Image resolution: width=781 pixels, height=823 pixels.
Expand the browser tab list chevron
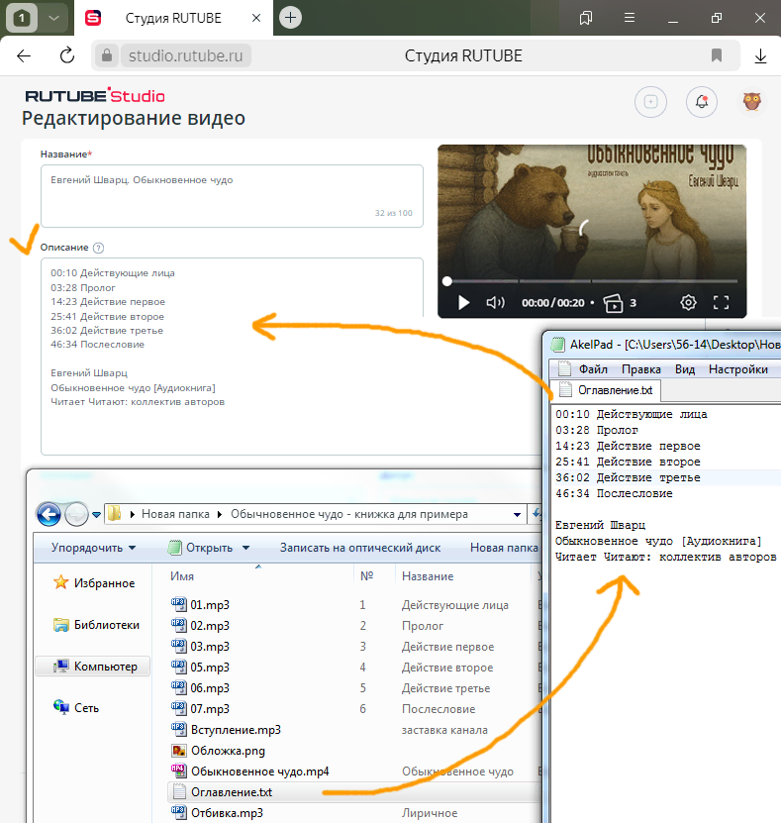52,18
